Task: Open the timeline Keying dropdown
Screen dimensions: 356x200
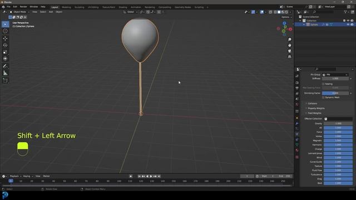Action: click(x=28, y=176)
